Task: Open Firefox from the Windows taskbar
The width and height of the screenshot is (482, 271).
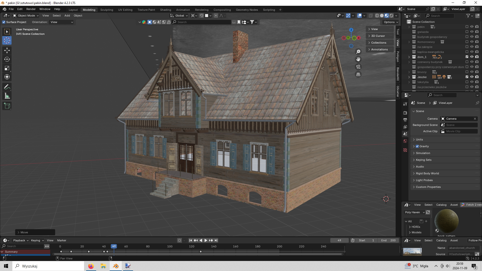Action: point(91,266)
